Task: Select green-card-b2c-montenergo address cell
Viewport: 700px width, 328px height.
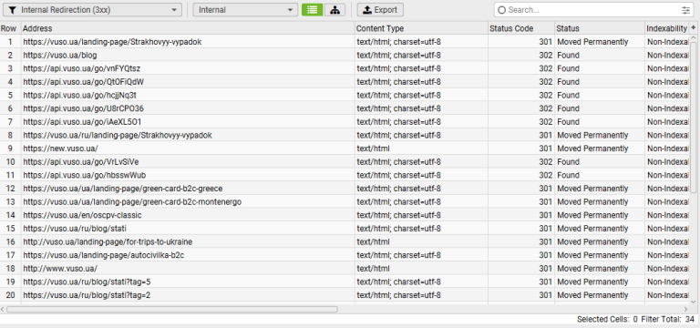Action: (x=188, y=201)
